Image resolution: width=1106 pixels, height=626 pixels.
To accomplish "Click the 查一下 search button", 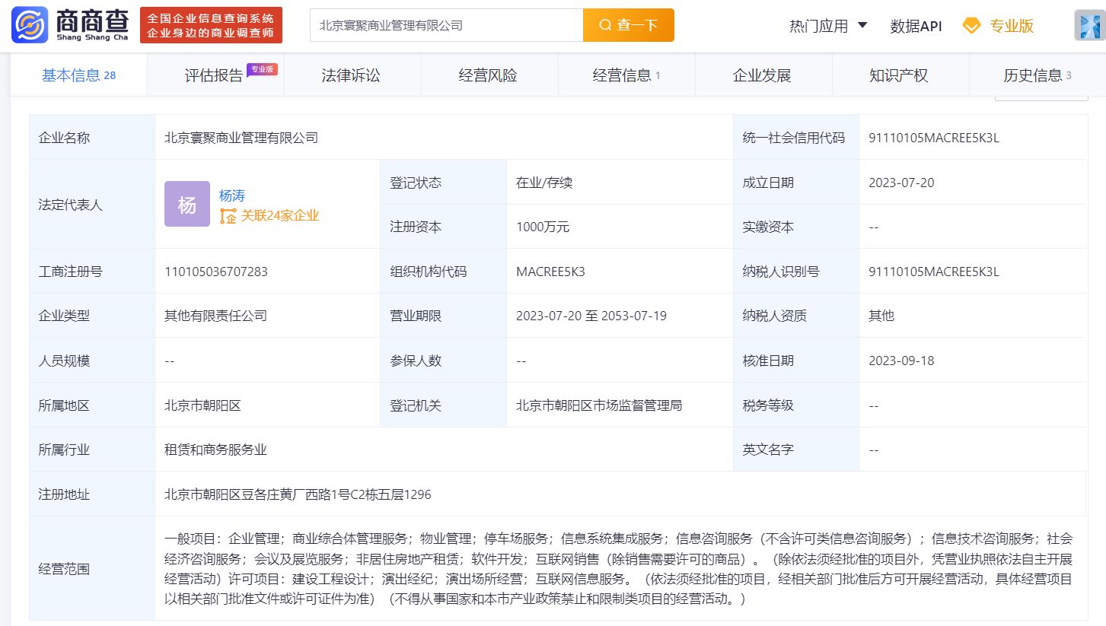I will tap(629, 25).
